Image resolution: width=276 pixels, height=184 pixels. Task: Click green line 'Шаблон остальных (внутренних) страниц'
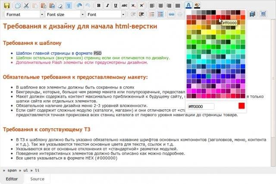[93, 58]
